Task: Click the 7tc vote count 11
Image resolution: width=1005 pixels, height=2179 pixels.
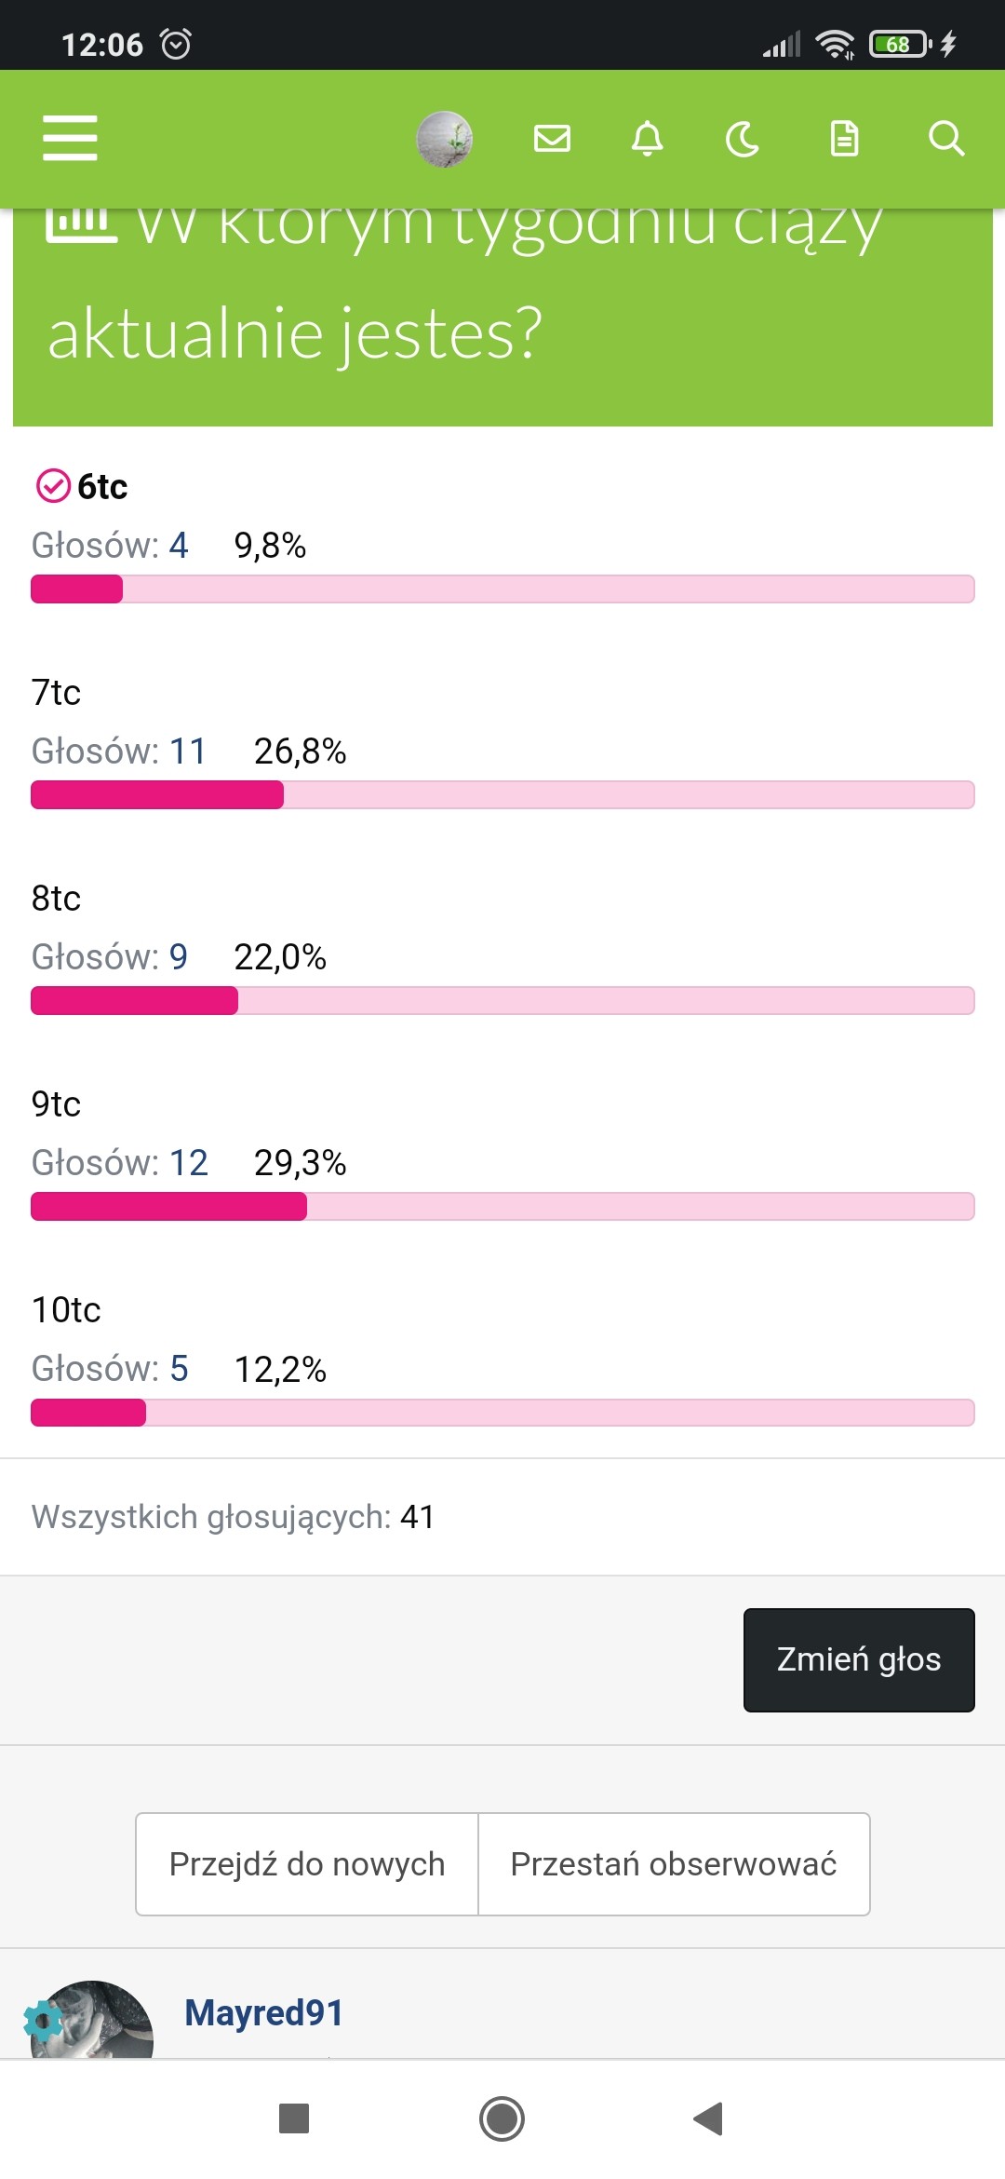Action: pos(187,751)
